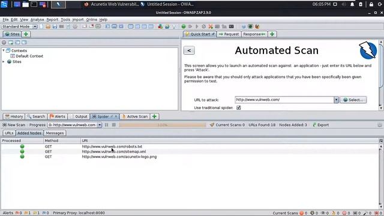Switch to the Active Scan tab

coord(134,116)
